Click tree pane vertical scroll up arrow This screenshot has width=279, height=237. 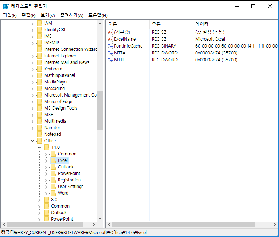100,23
